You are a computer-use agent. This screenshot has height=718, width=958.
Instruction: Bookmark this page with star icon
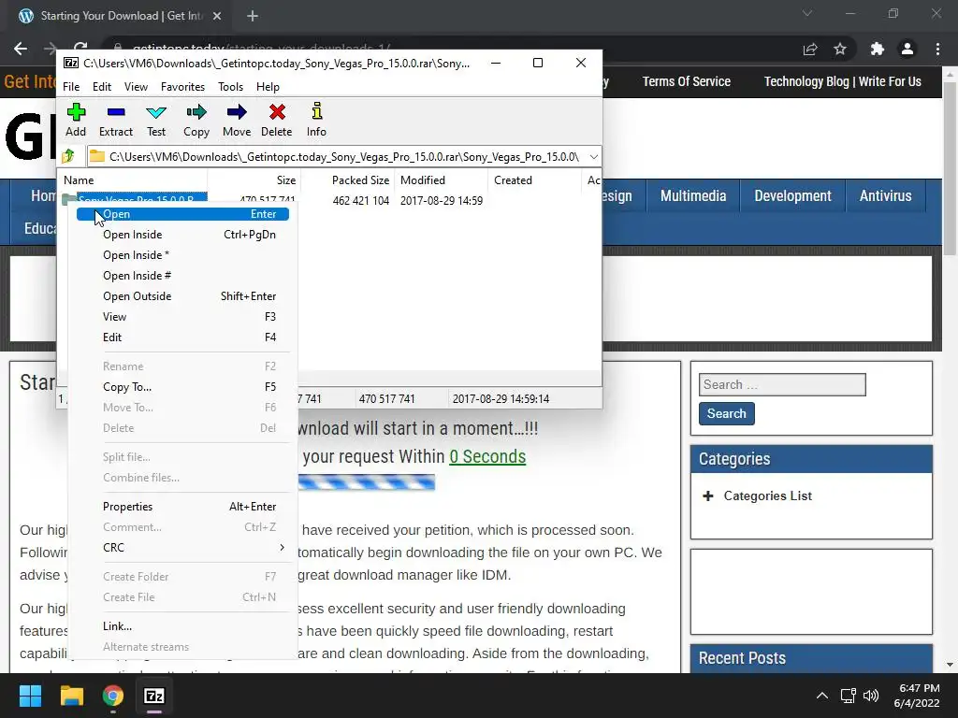840,49
